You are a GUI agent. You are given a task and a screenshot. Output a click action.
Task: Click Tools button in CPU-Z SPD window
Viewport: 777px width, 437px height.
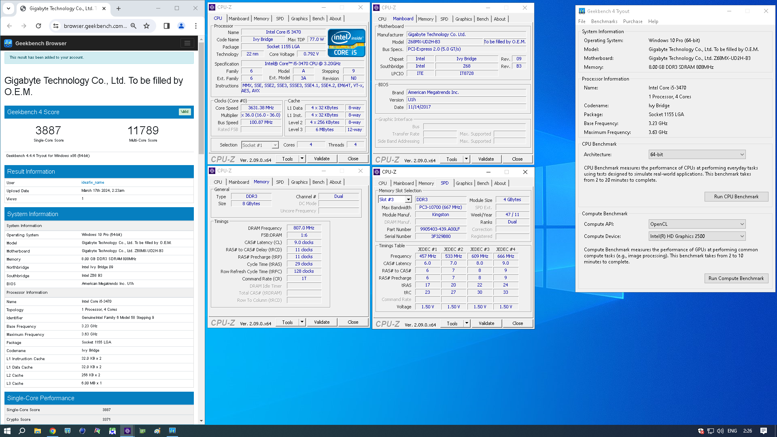(x=452, y=323)
